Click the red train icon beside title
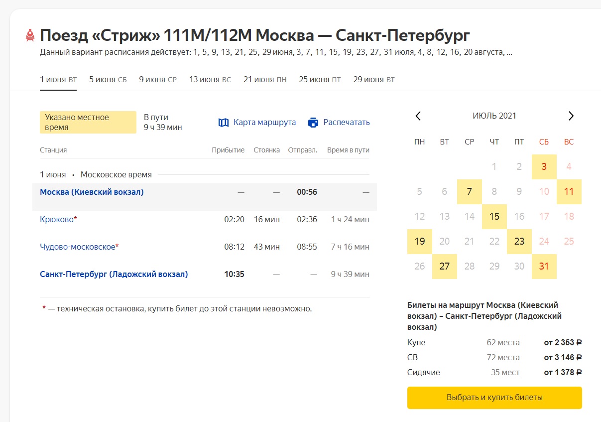The height and width of the screenshot is (422, 601). pos(30,36)
